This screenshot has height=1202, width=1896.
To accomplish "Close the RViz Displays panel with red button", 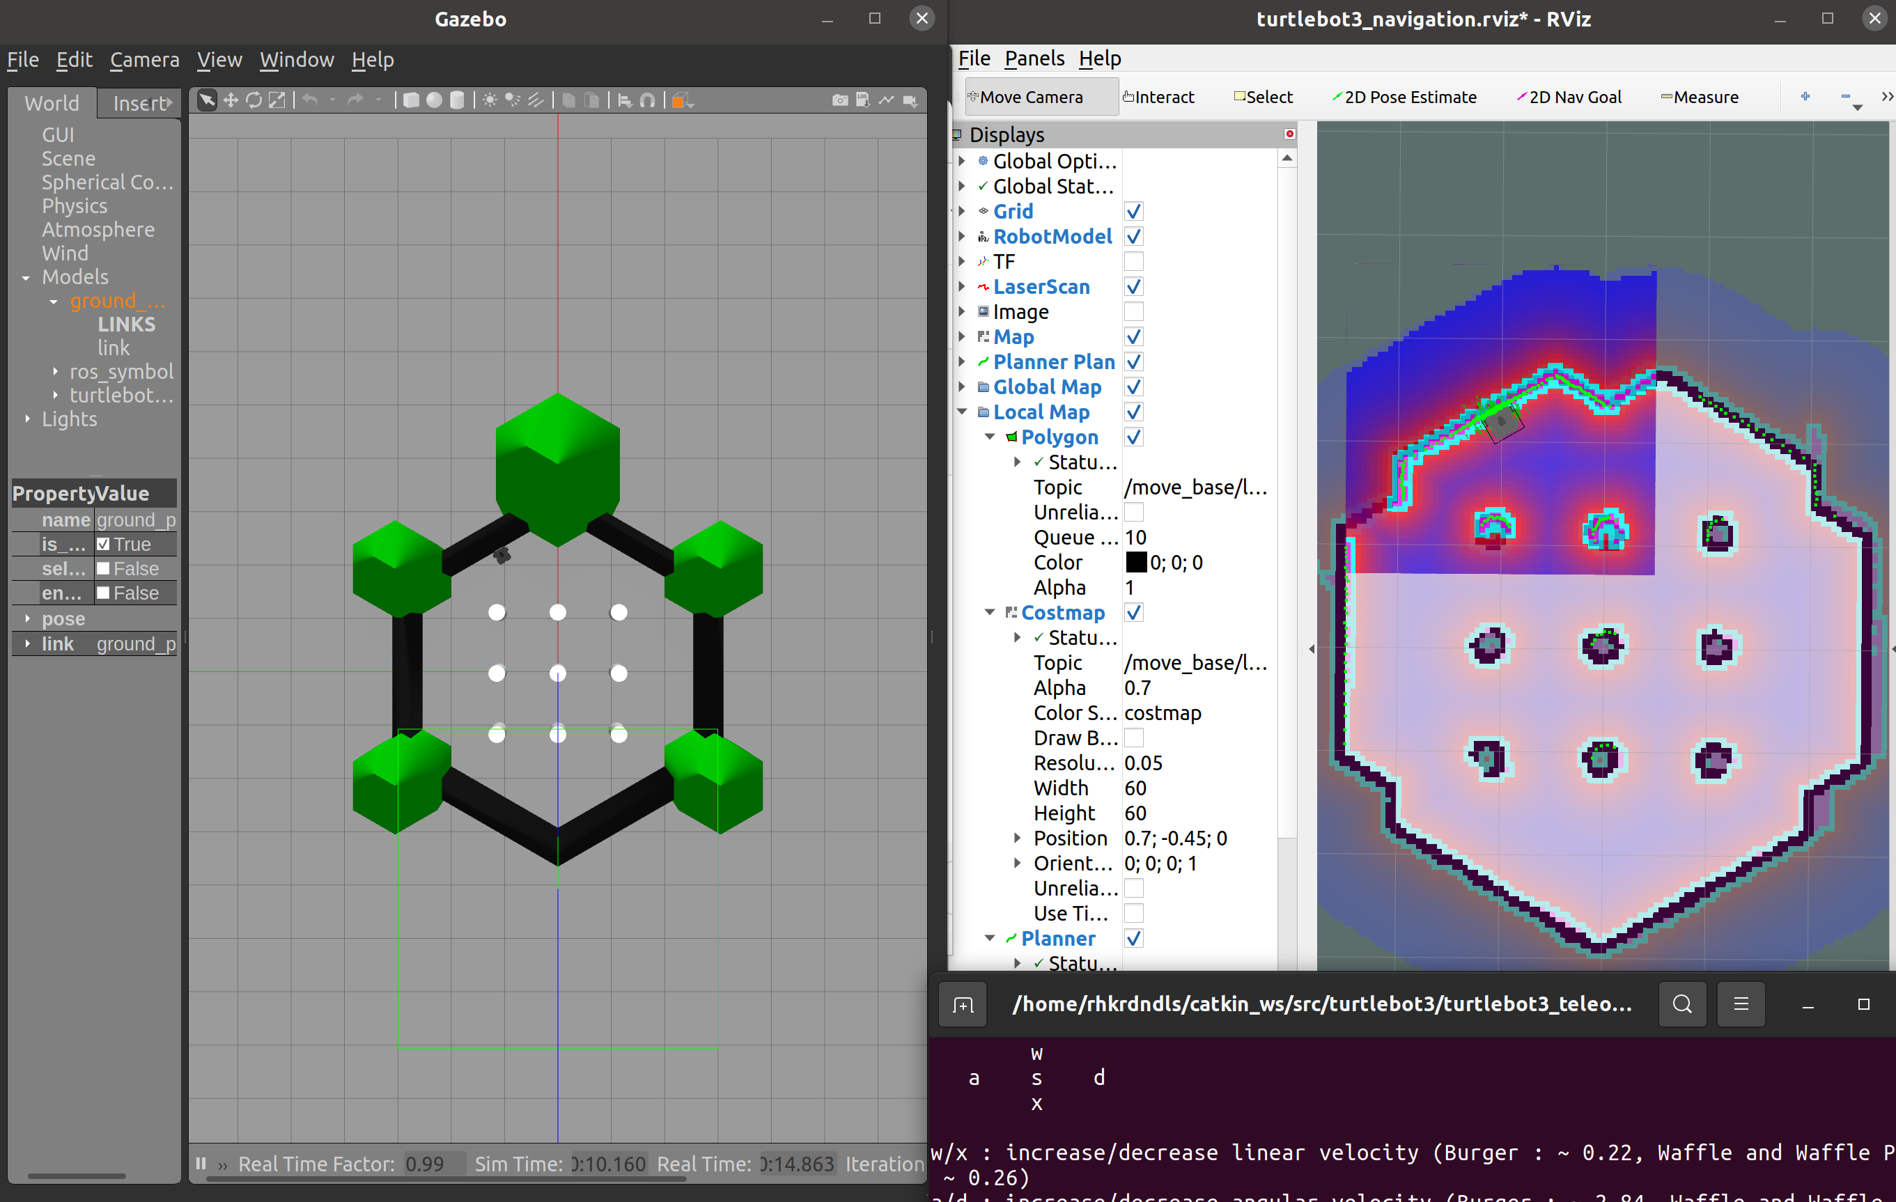I will (x=1290, y=134).
